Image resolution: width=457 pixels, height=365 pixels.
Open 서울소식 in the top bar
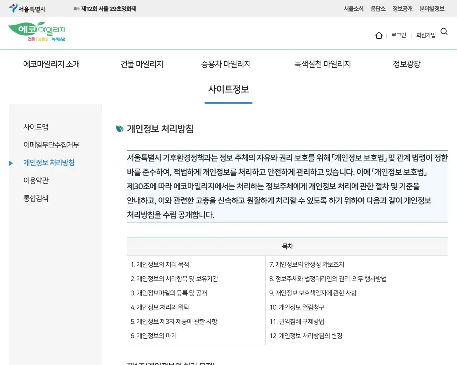353,9
